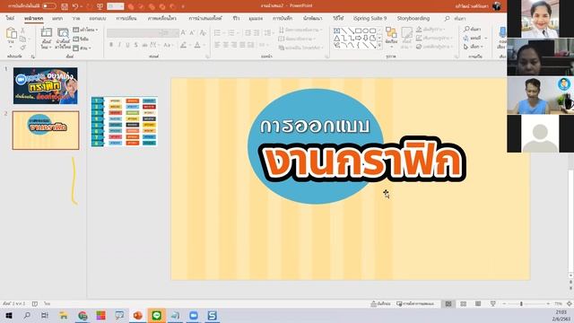Viewport: 574px width, 323px height.
Task: Open the Line Spacing dropdown
Action: [269, 33]
